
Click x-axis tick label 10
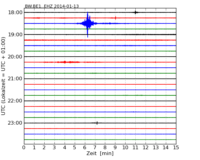pyautogui.click(x=125, y=147)
